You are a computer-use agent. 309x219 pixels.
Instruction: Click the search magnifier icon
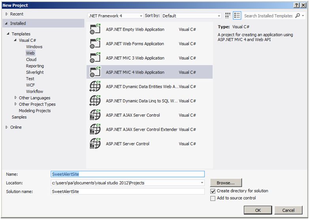click(298, 15)
